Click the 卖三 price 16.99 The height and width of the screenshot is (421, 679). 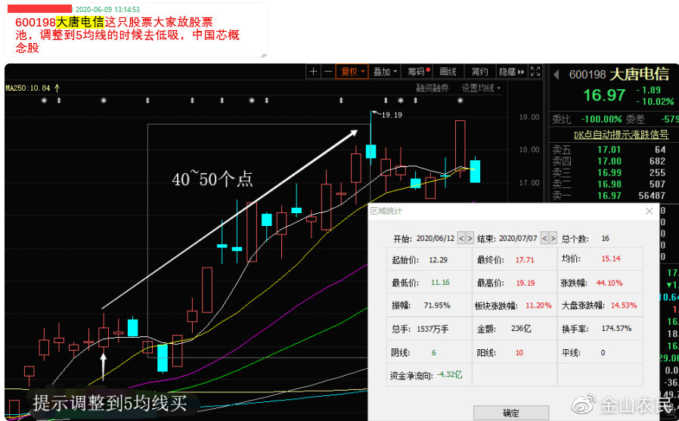click(x=609, y=172)
